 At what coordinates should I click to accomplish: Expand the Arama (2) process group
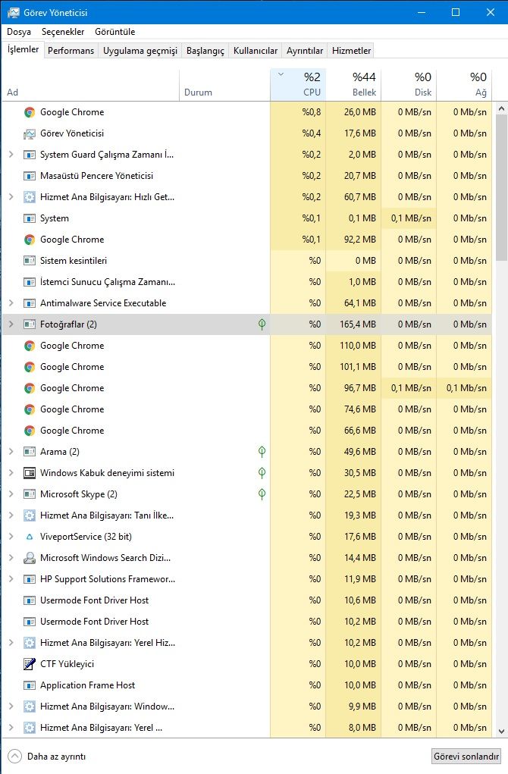(11, 452)
